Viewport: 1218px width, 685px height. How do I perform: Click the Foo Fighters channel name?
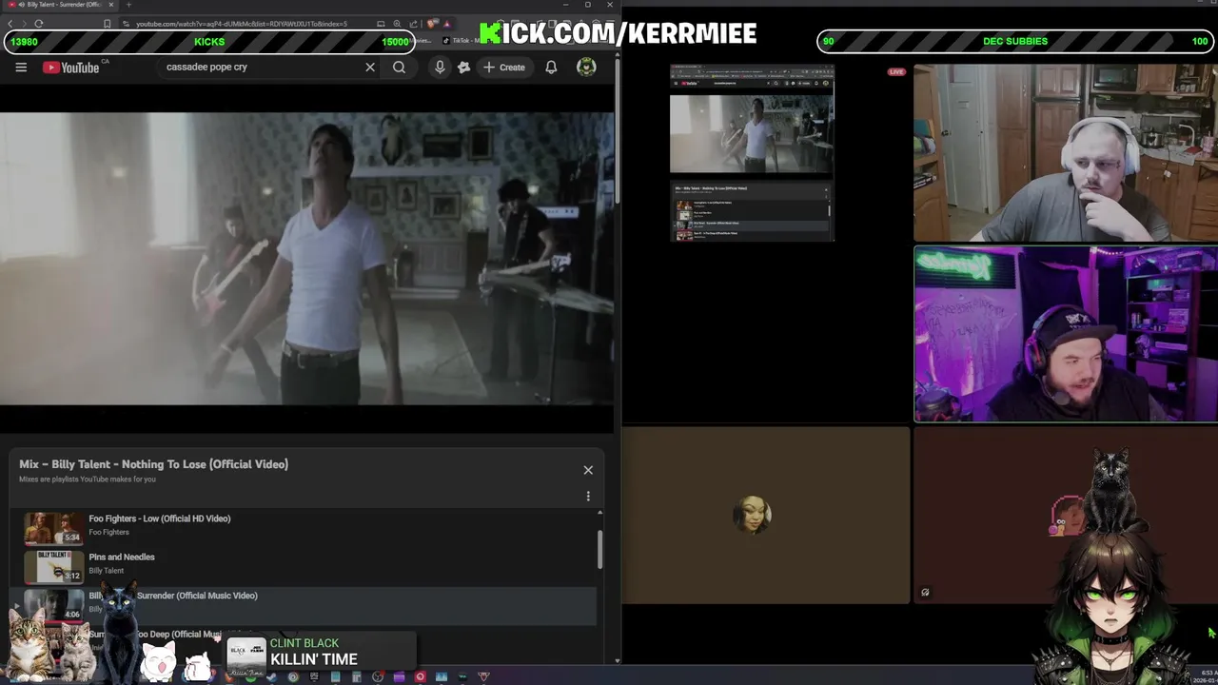108,533
